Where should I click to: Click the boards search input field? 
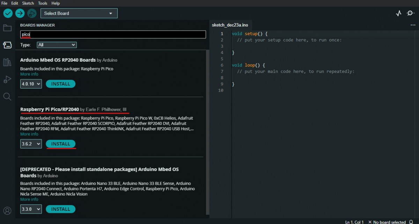pos(113,34)
